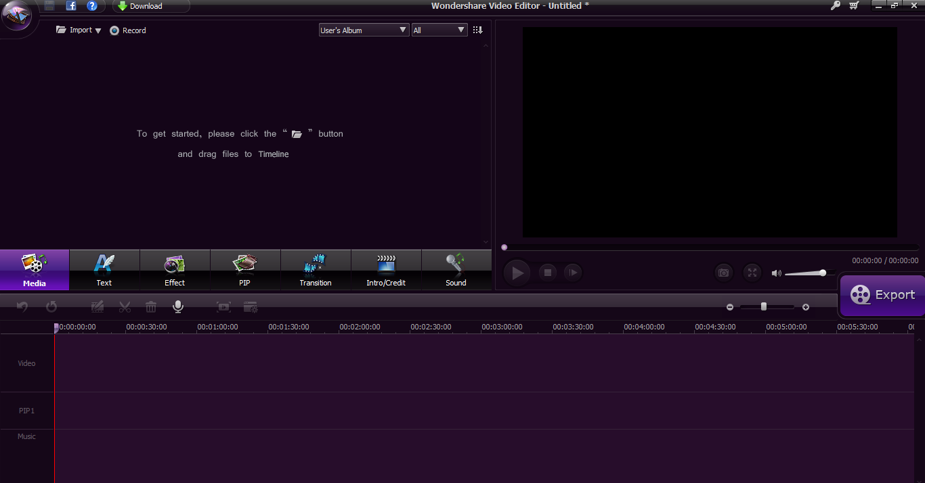
Task: Switch to the Text tab
Action: tap(104, 270)
